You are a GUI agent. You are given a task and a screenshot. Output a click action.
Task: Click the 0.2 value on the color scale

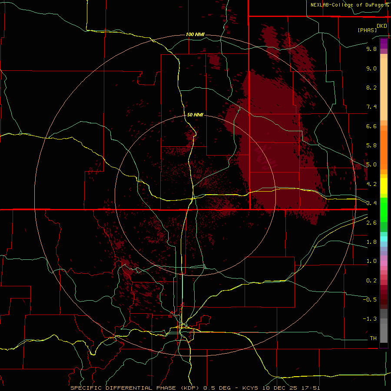click(371, 281)
